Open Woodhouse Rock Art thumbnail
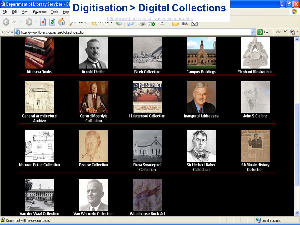The image size is (300, 225). 148,195
